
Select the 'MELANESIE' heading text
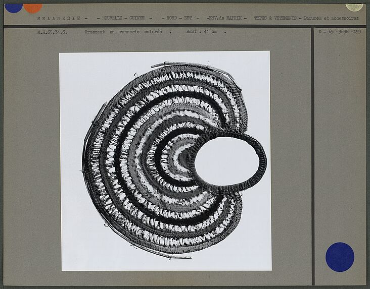point(59,18)
